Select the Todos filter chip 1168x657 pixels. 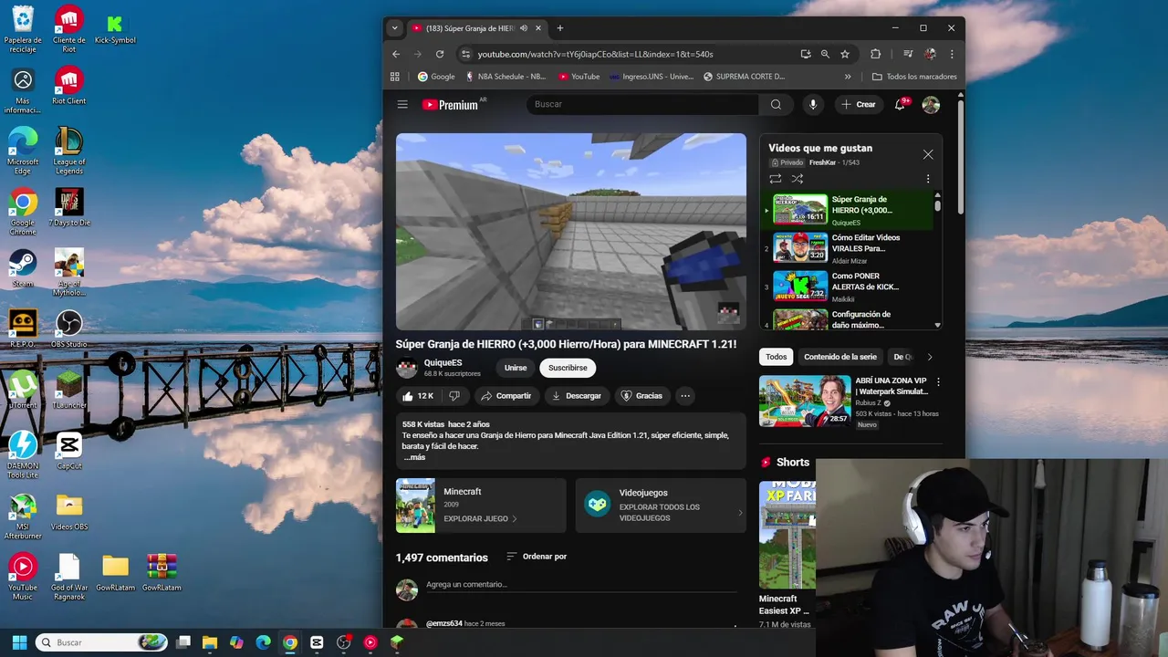(x=777, y=357)
